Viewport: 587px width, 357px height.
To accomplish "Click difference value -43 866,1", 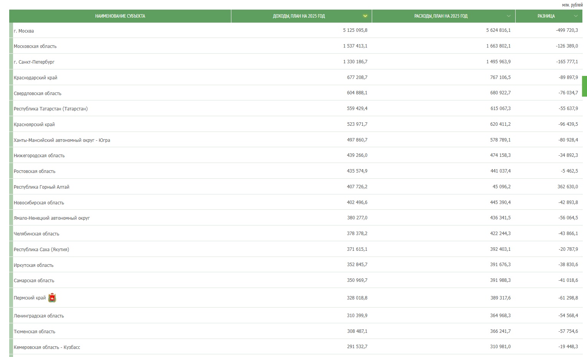I will [568, 234].
